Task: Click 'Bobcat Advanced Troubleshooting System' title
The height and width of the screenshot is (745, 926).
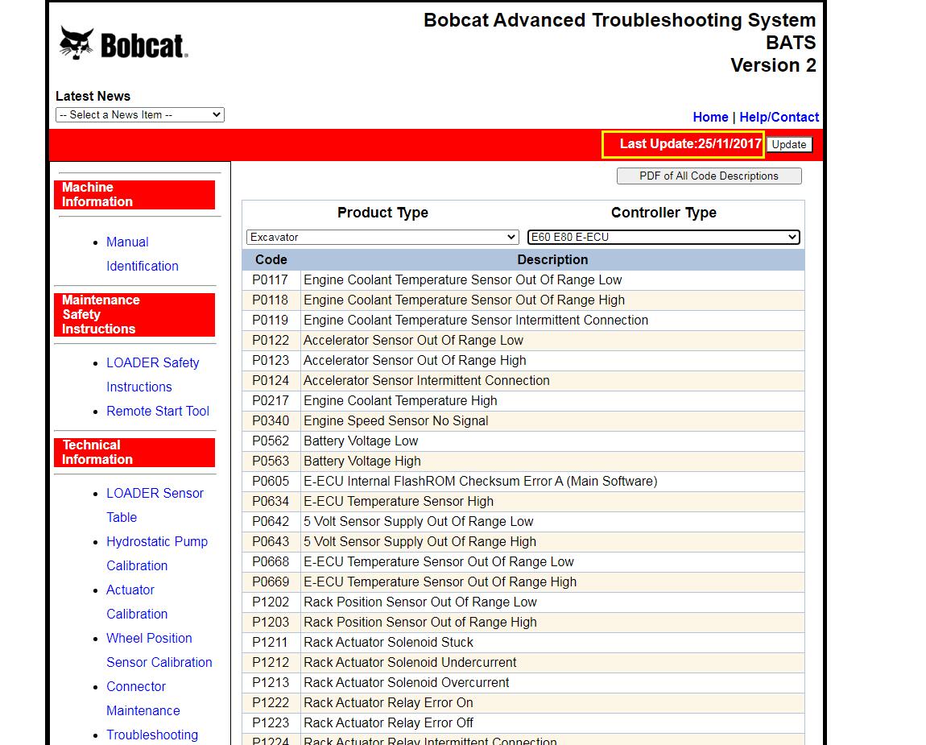Action: pyautogui.click(x=619, y=20)
